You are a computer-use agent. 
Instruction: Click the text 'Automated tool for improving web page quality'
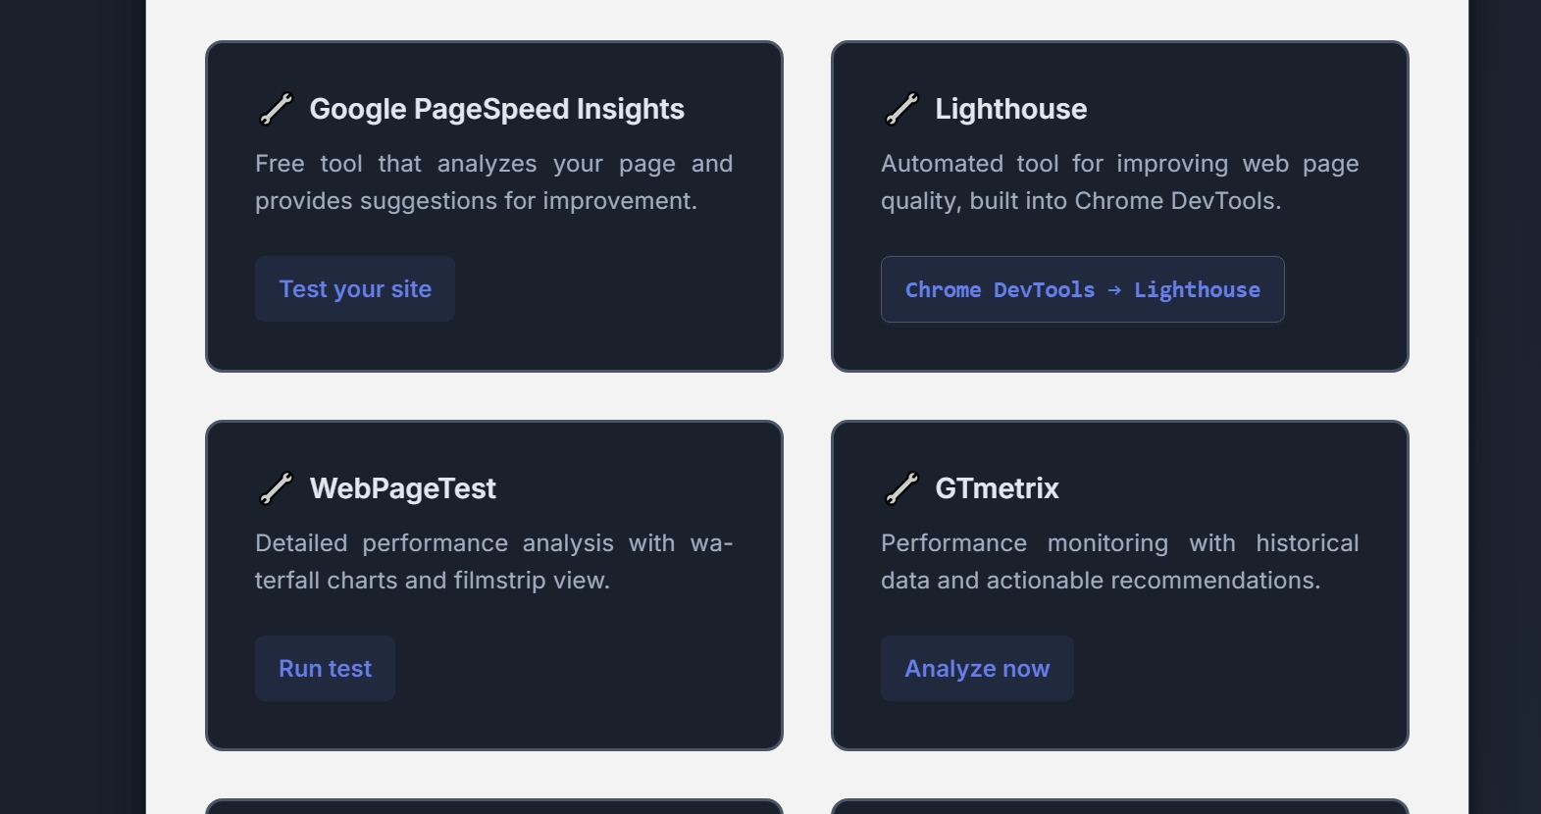coord(1120,182)
